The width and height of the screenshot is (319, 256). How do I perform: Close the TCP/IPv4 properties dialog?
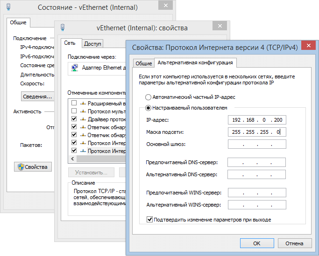point(308,46)
